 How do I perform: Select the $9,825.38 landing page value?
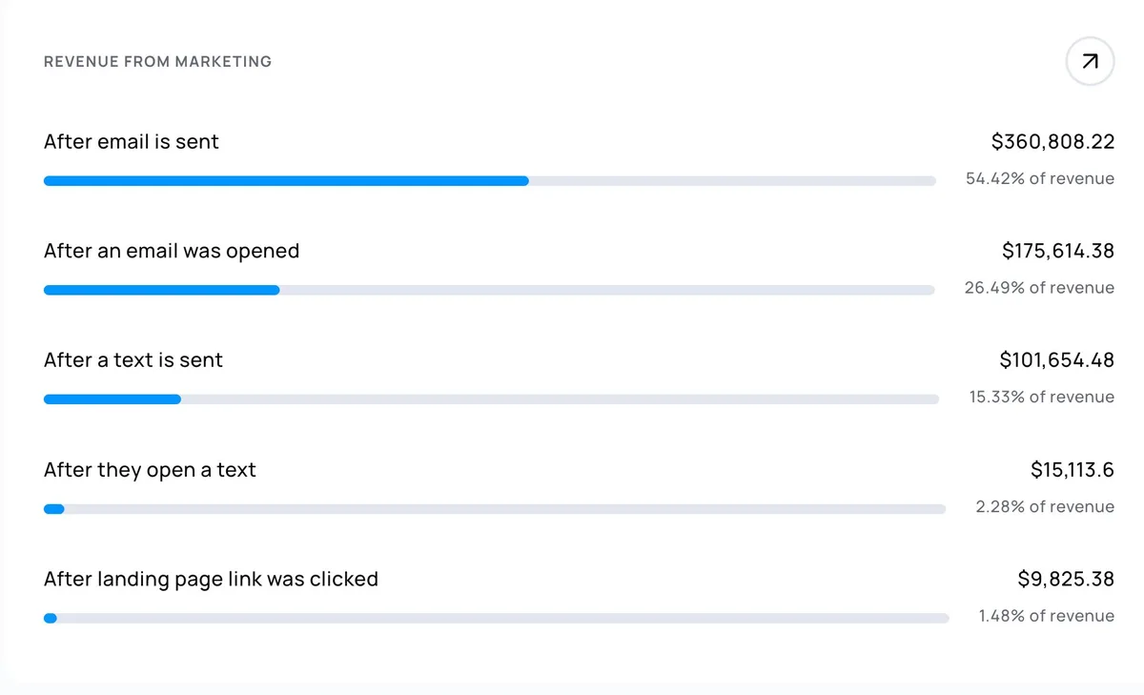pos(1064,579)
